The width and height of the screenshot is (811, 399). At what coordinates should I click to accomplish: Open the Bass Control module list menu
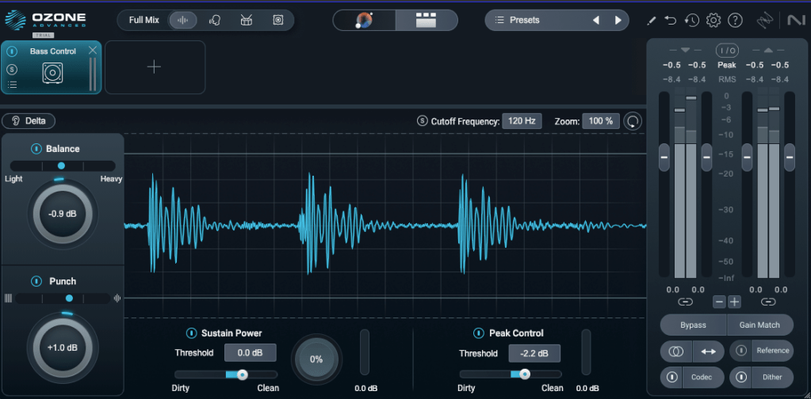point(12,84)
